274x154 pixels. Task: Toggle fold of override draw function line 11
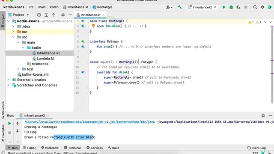coord(88,72)
